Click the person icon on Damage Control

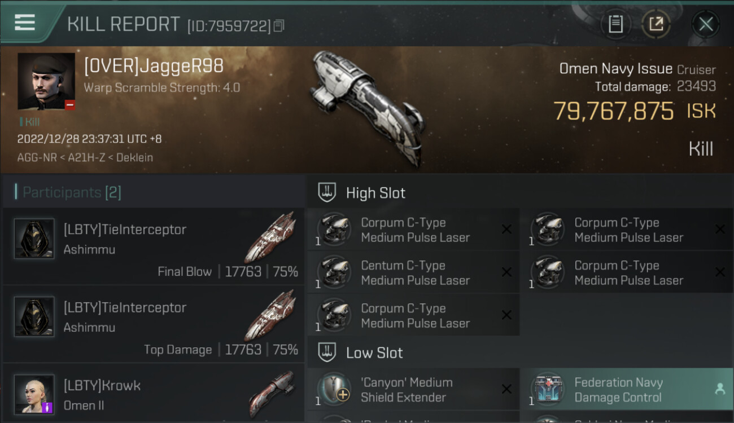coord(720,389)
